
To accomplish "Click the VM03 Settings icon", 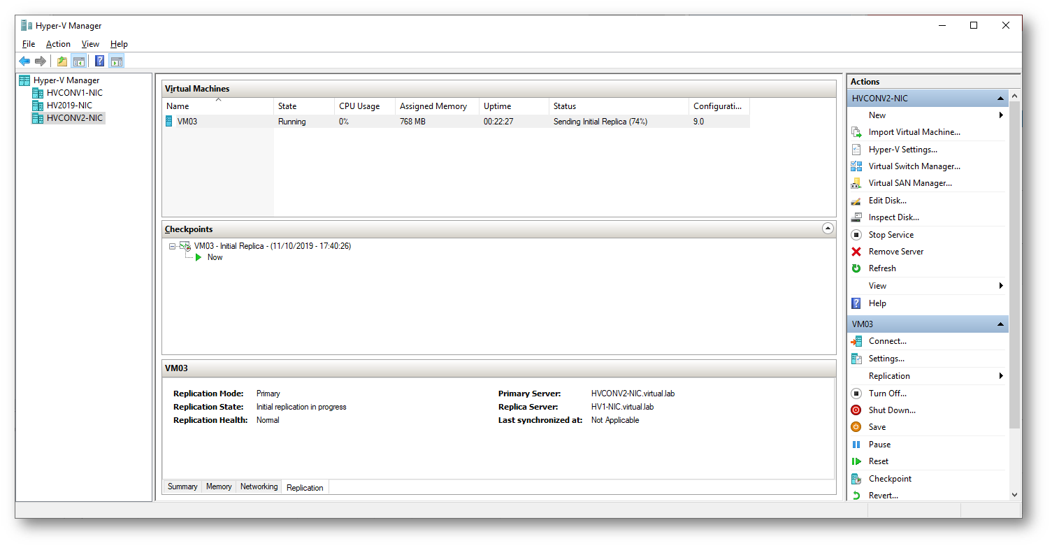I will 856,359.
